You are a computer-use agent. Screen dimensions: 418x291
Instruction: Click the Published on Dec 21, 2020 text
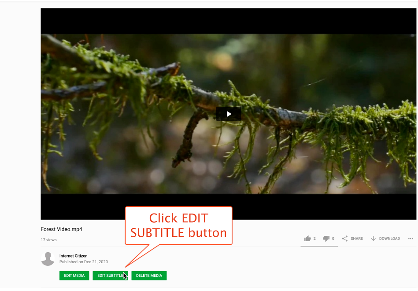pos(84,261)
